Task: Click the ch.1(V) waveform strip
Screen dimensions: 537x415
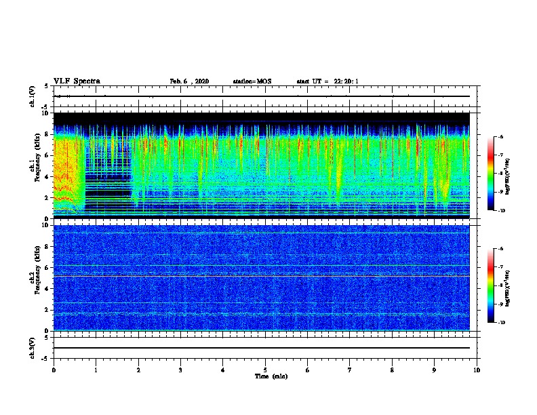Action: pyautogui.click(x=265, y=96)
